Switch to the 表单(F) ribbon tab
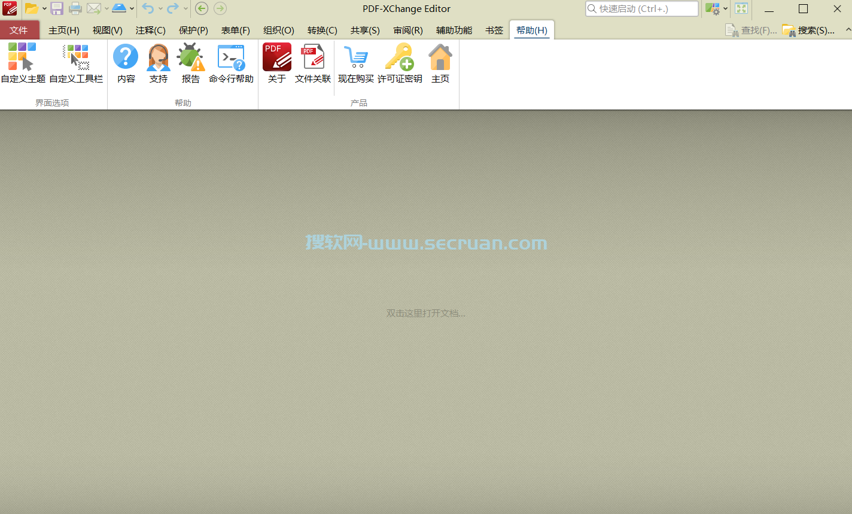The width and height of the screenshot is (852, 514). click(236, 31)
